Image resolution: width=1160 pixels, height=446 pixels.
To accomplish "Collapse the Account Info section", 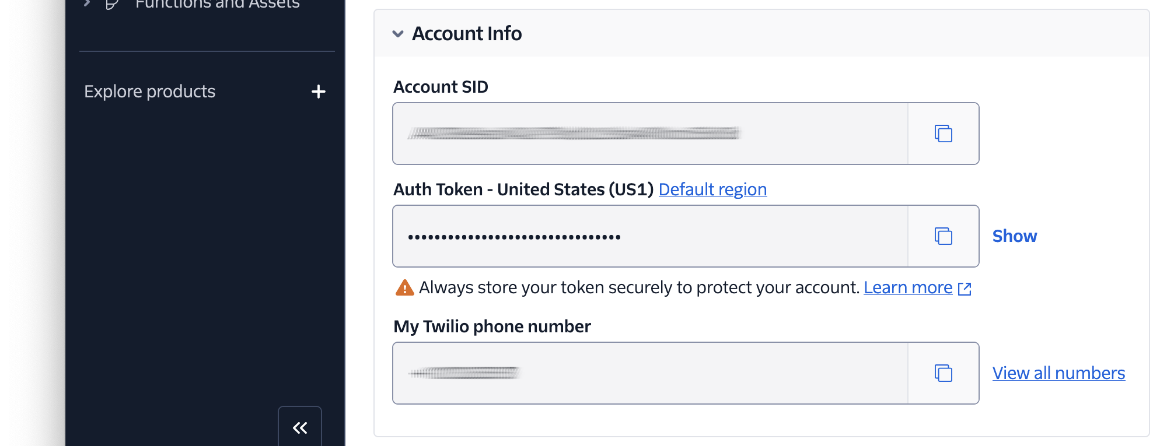I will [398, 34].
